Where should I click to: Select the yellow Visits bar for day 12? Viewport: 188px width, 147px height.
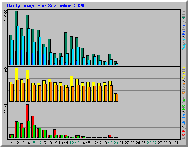point(72,81)
